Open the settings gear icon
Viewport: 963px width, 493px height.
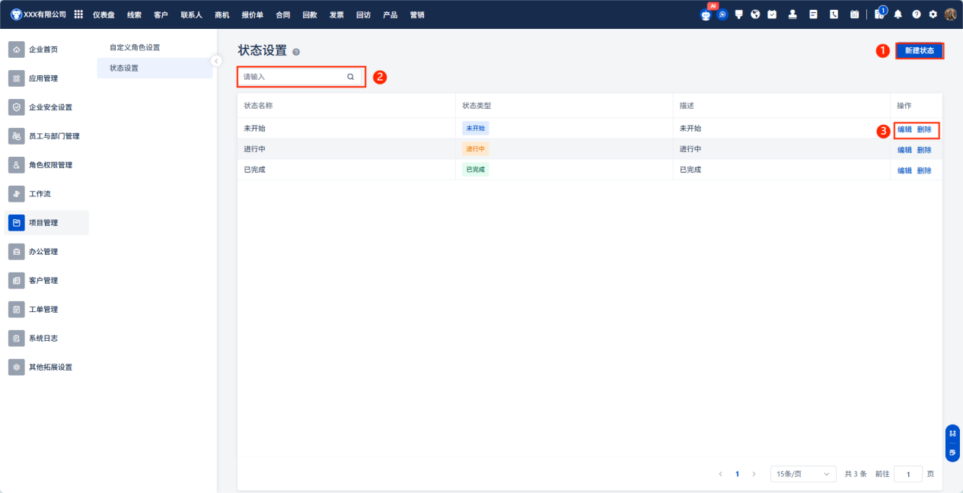point(933,14)
